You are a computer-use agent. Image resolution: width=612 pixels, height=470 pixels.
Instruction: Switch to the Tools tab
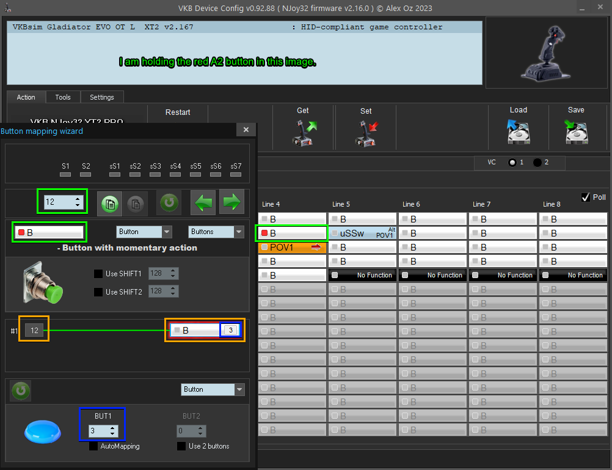coord(63,97)
